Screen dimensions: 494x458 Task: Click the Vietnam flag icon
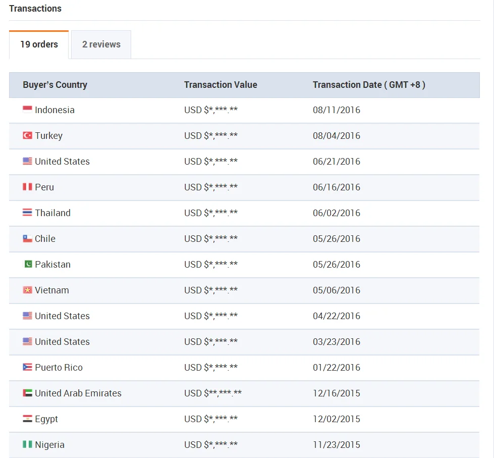[x=27, y=290]
